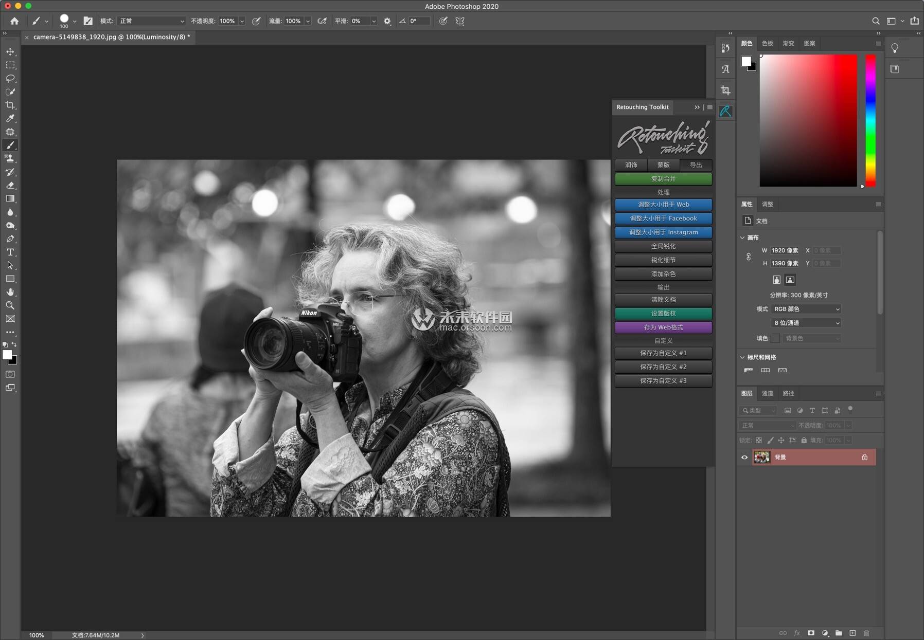The width and height of the screenshot is (924, 640).
Task: Select the Clone Stamp tool
Action: (10, 159)
